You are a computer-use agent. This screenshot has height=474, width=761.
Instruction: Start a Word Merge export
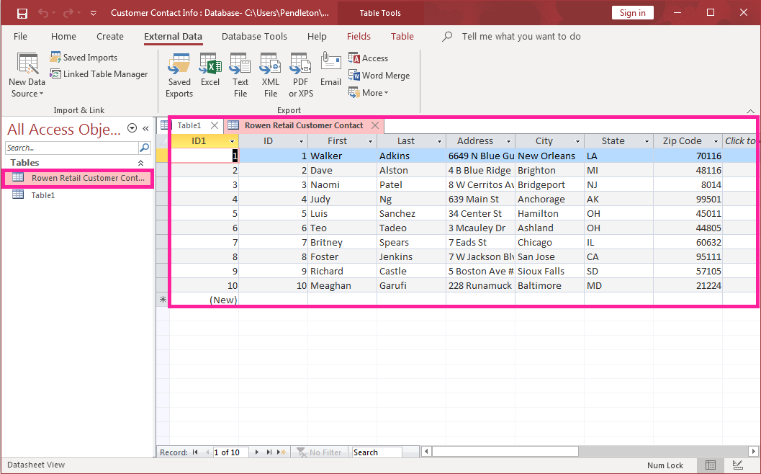(379, 75)
